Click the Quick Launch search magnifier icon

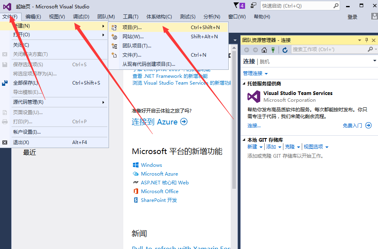pyautogui.click(x=336, y=6)
